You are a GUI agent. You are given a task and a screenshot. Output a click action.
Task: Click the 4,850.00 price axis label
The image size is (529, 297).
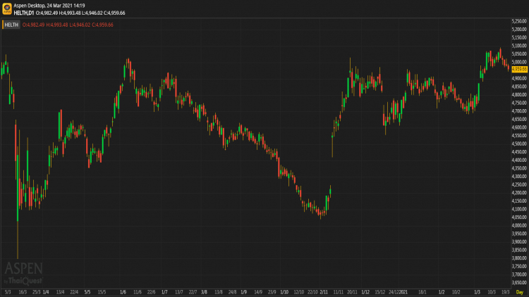[x=519, y=87]
